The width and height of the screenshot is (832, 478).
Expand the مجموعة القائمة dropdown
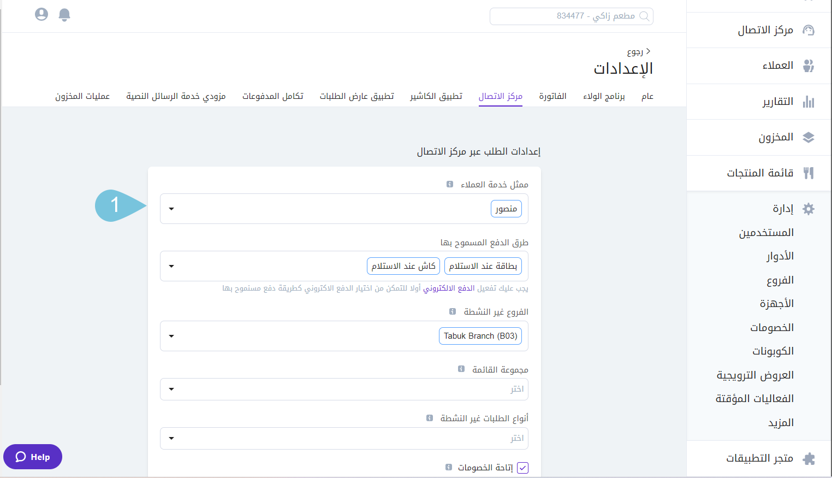click(171, 389)
